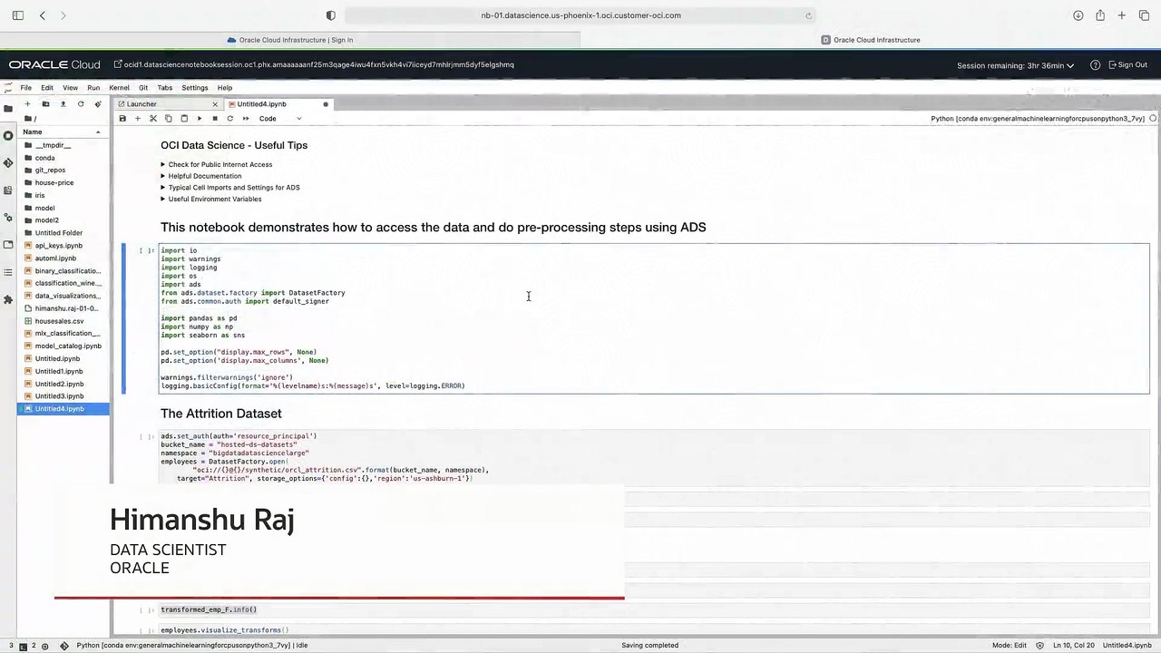Upload files using the upload icon
Screen dimensions: 1161x653
[63, 104]
